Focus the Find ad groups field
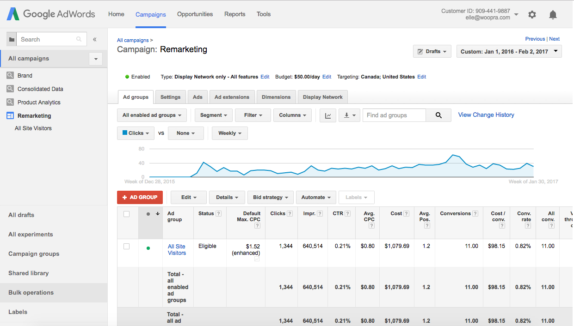This screenshot has width=574, height=326. [394, 115]
